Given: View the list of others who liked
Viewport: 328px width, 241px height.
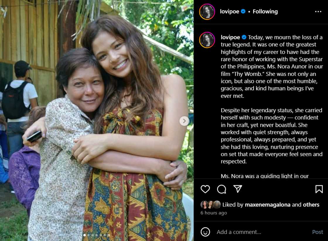Looking at the screenshot, I should click(x=311, y=205).
